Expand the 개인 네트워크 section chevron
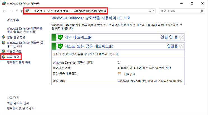Image resolution: width=208 pixels, height=115 pixels. pyautogui.click(x=182, y=37)
